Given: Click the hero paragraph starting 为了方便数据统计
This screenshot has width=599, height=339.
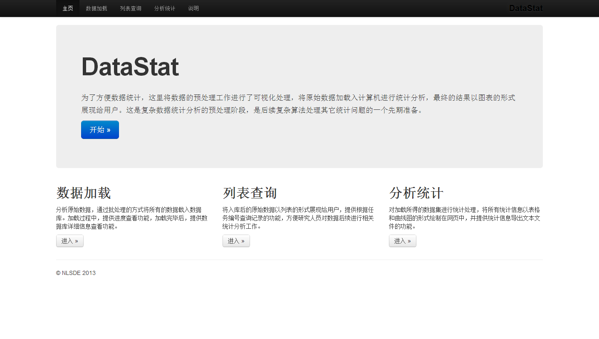Looking at the screenshot, I should point(298,104).
